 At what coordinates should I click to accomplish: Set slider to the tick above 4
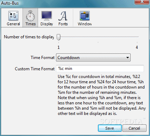tap(137, 43)
